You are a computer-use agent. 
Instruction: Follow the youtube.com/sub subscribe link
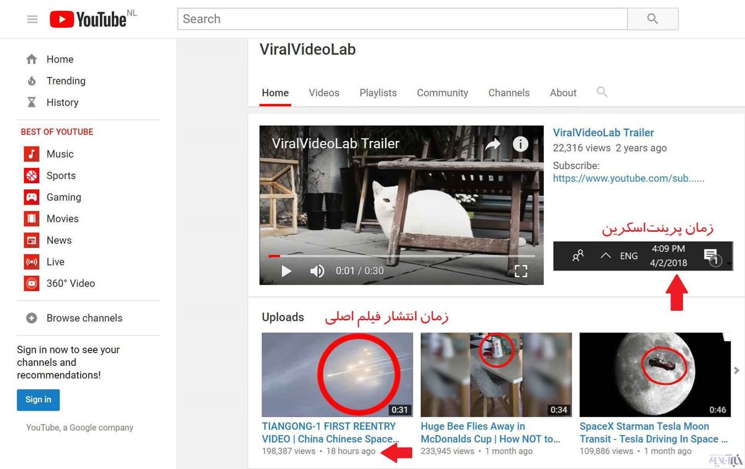coord(628,179)
